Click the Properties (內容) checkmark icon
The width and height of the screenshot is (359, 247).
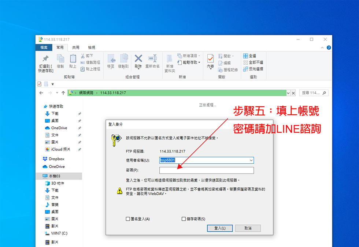(210, 58)
